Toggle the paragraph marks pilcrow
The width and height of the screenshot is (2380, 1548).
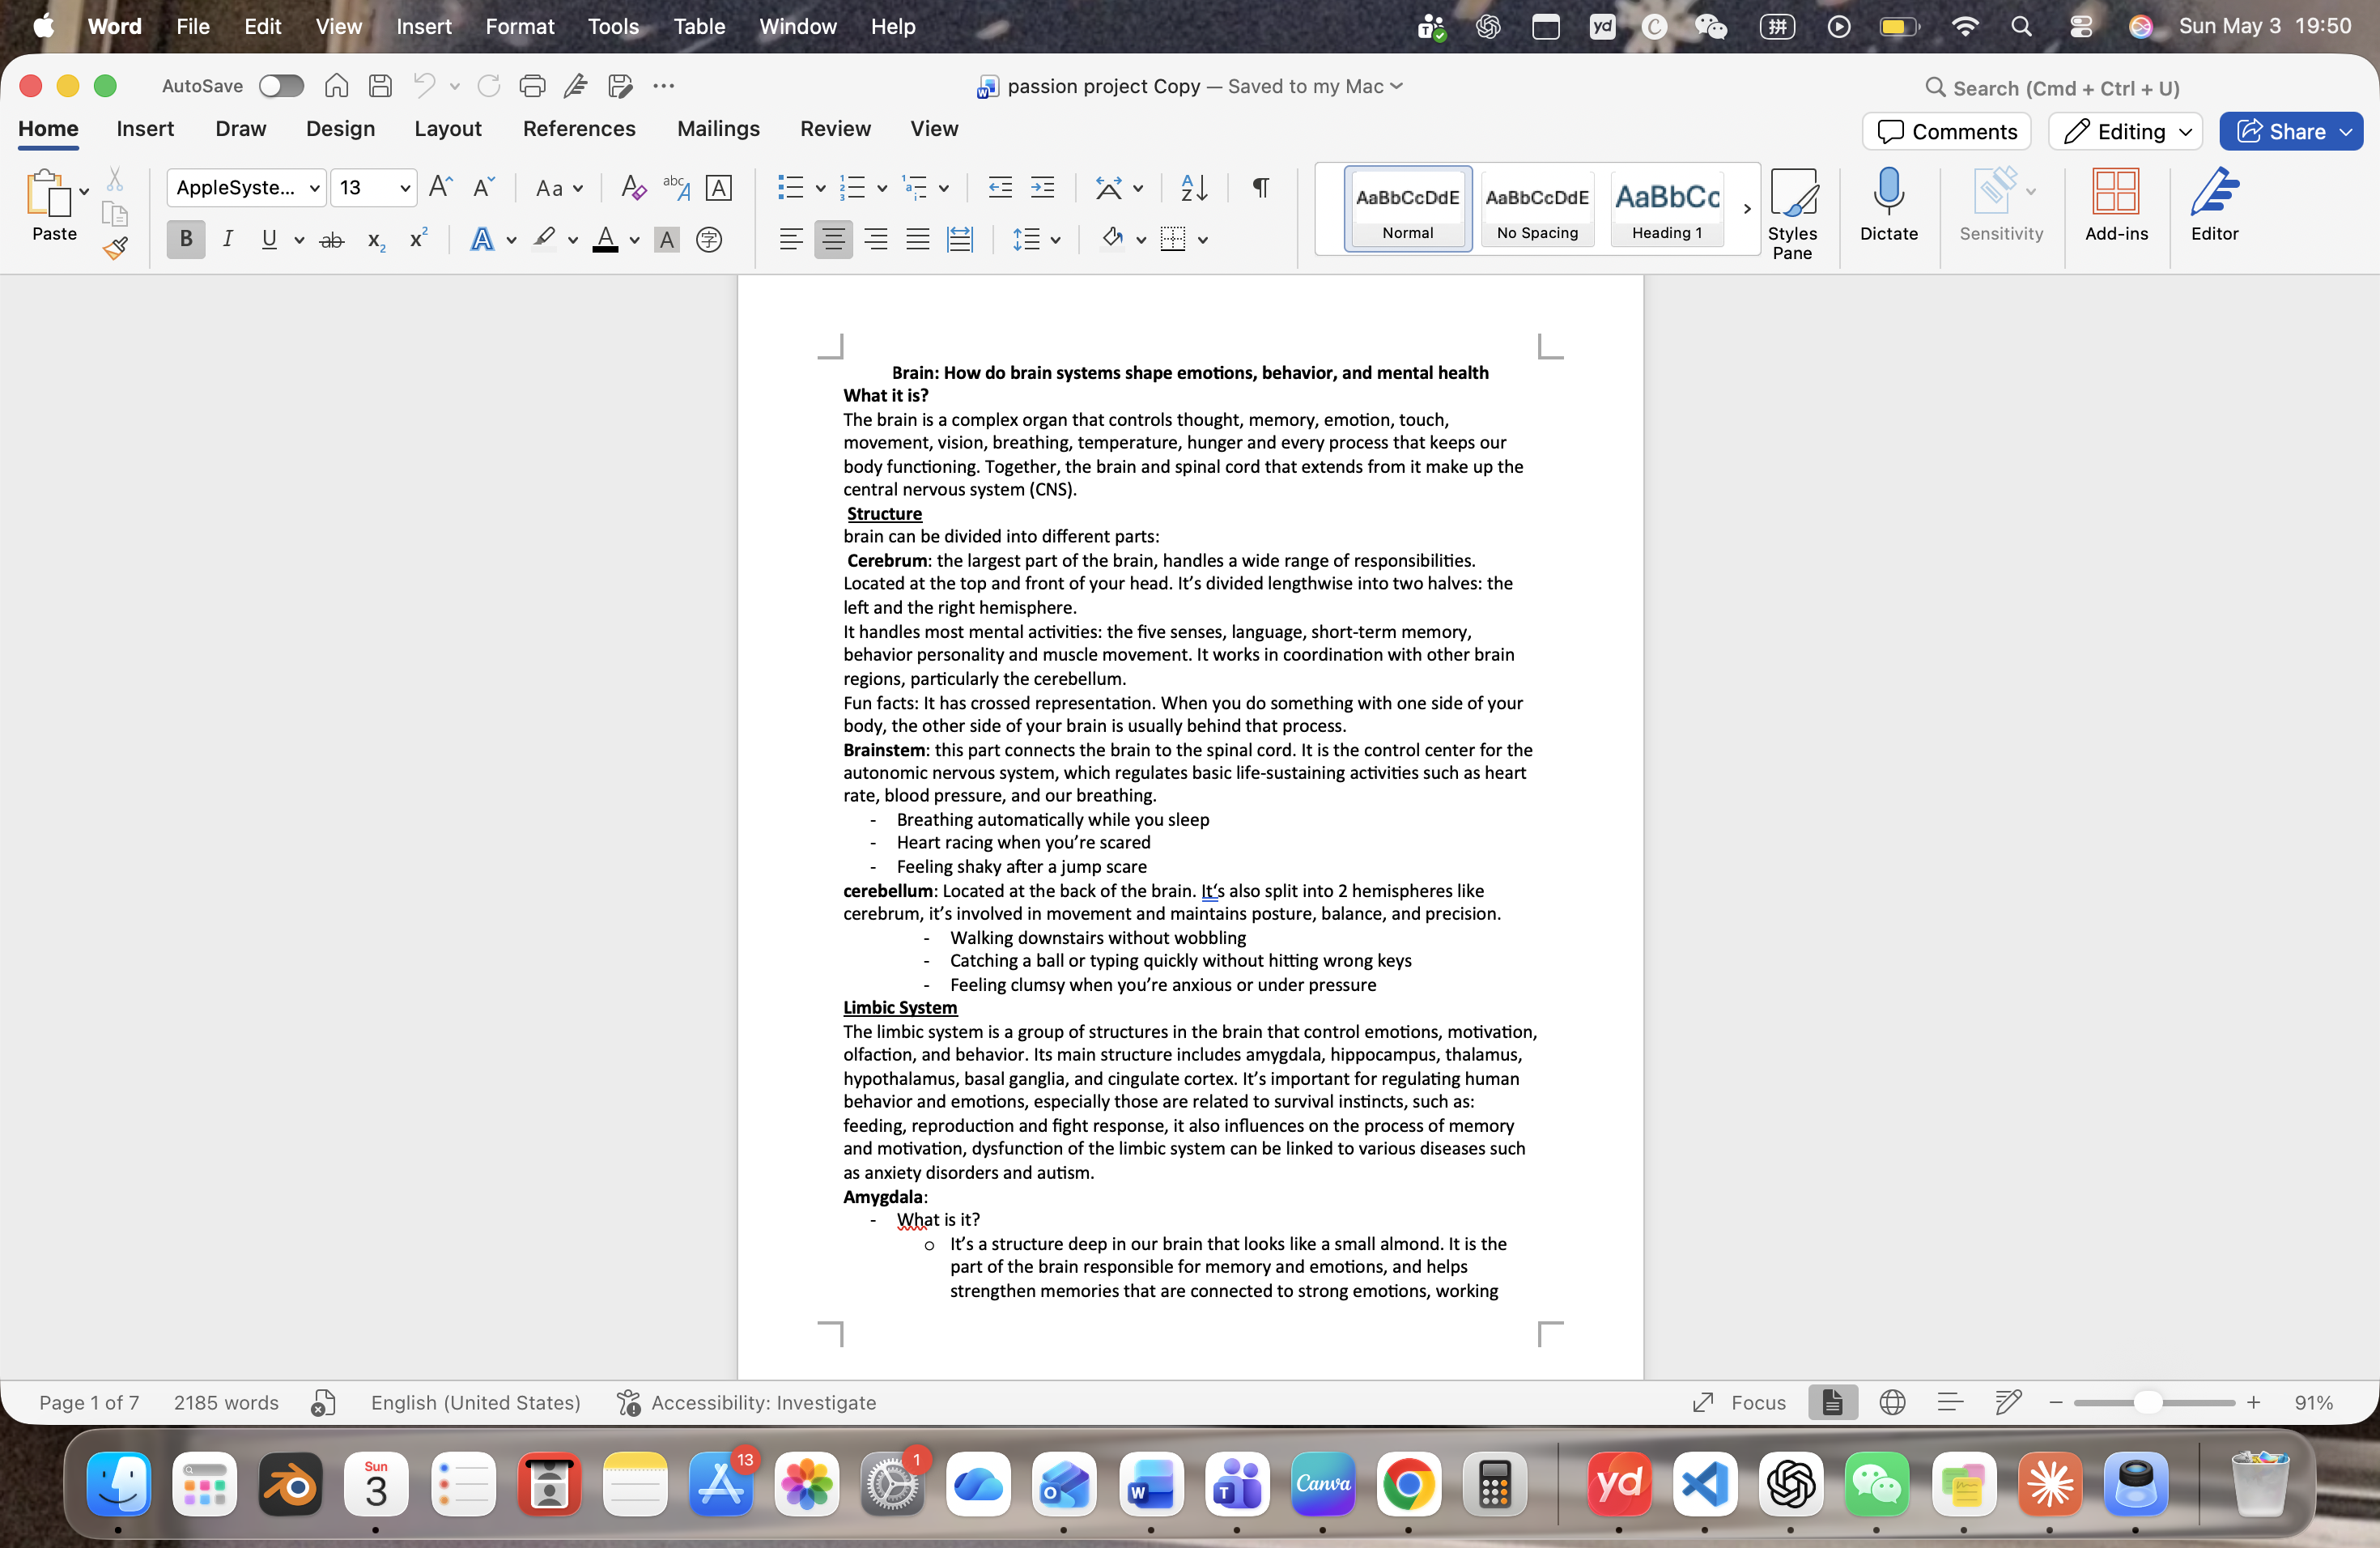click(1260, 187)
